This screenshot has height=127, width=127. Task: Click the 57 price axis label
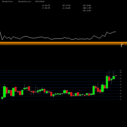[x=121, y=75]
